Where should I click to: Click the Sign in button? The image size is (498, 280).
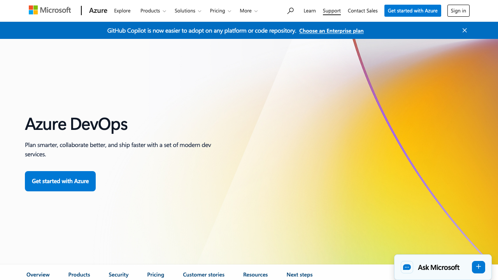458,11
